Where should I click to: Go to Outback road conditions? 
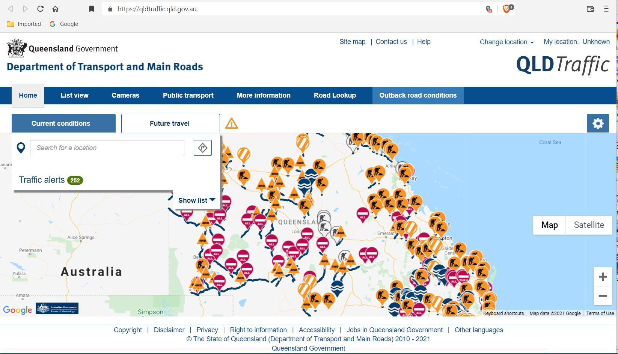click(418, 95)
